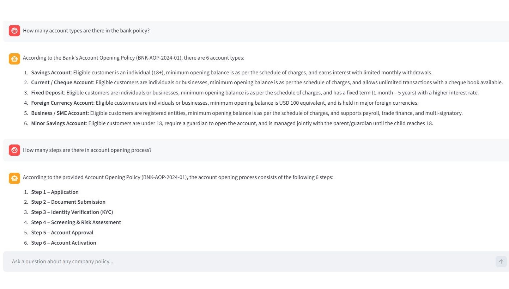Image resolution: width=509 pixels, height=289 pixels.
Task: Click user avatar beside account types question
Action: tap(14, 31)
